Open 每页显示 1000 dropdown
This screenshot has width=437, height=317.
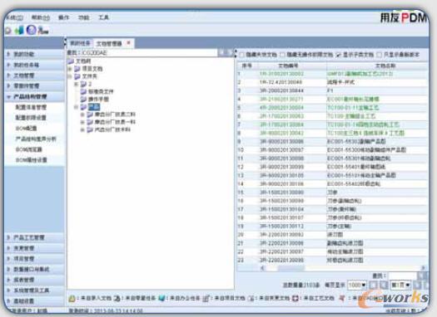click(x=357, y=285)
